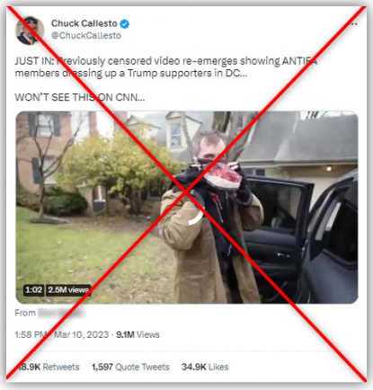The height and width of the screenshot is (390, 373).
Task: Click the WON'T SEE THIS ON CNN line
Action: [80, 97]
